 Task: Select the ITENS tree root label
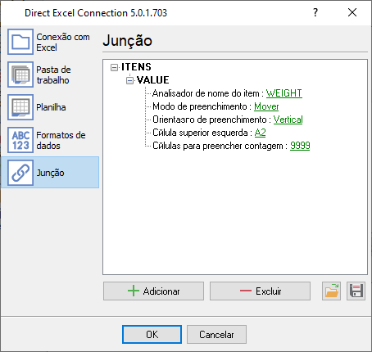point(136,67)
